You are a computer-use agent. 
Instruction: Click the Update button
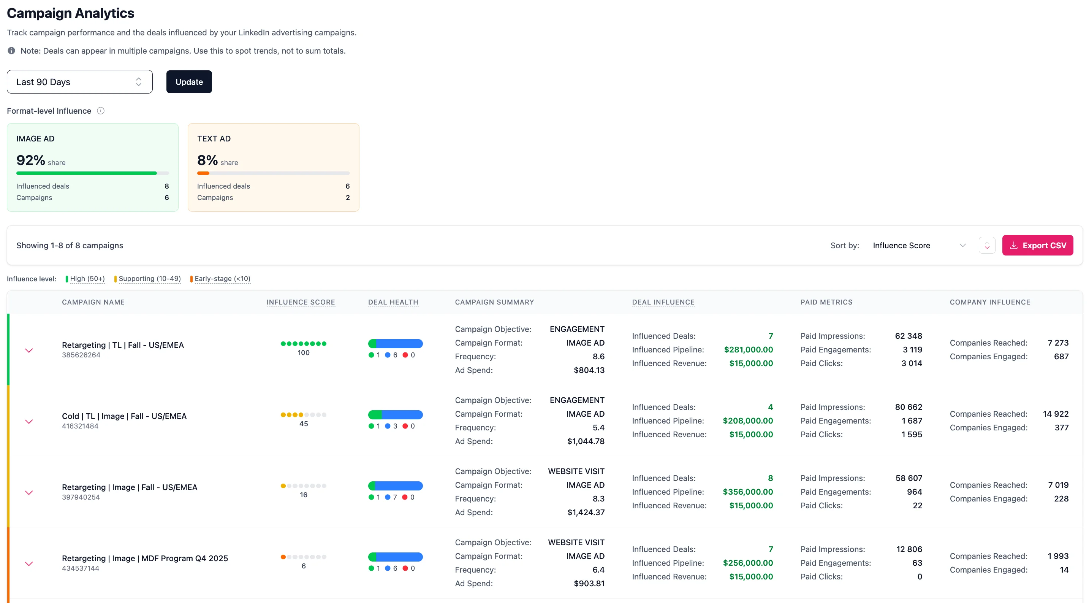click(189, 82)
